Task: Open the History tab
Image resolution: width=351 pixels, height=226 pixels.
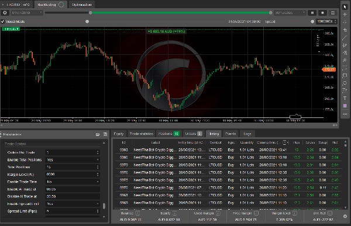Action: [x=214, y=134]
